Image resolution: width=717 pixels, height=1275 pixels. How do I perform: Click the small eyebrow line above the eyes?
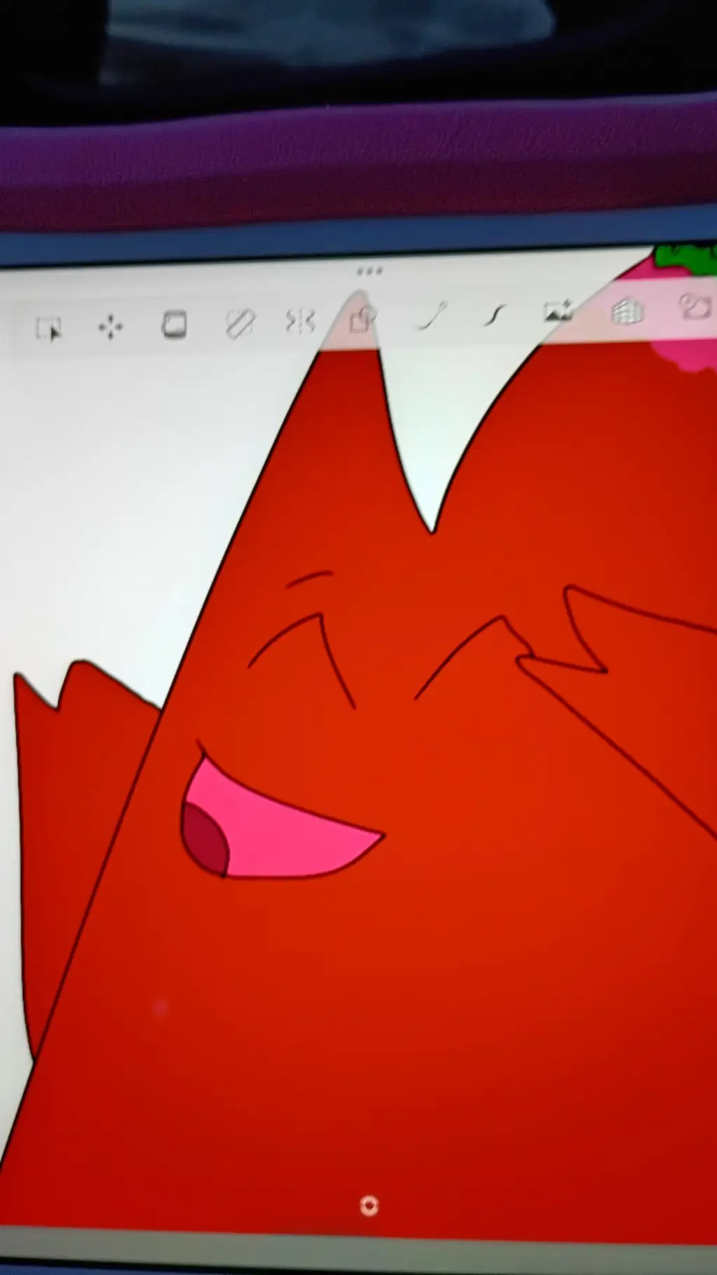tap(309, 578)
